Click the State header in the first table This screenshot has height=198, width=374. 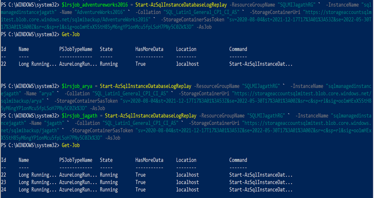pyautogui.click(x=106, y=49)
